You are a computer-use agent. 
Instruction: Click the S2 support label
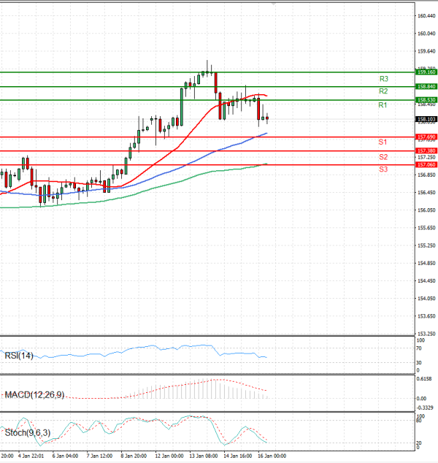tap(383, 157)
